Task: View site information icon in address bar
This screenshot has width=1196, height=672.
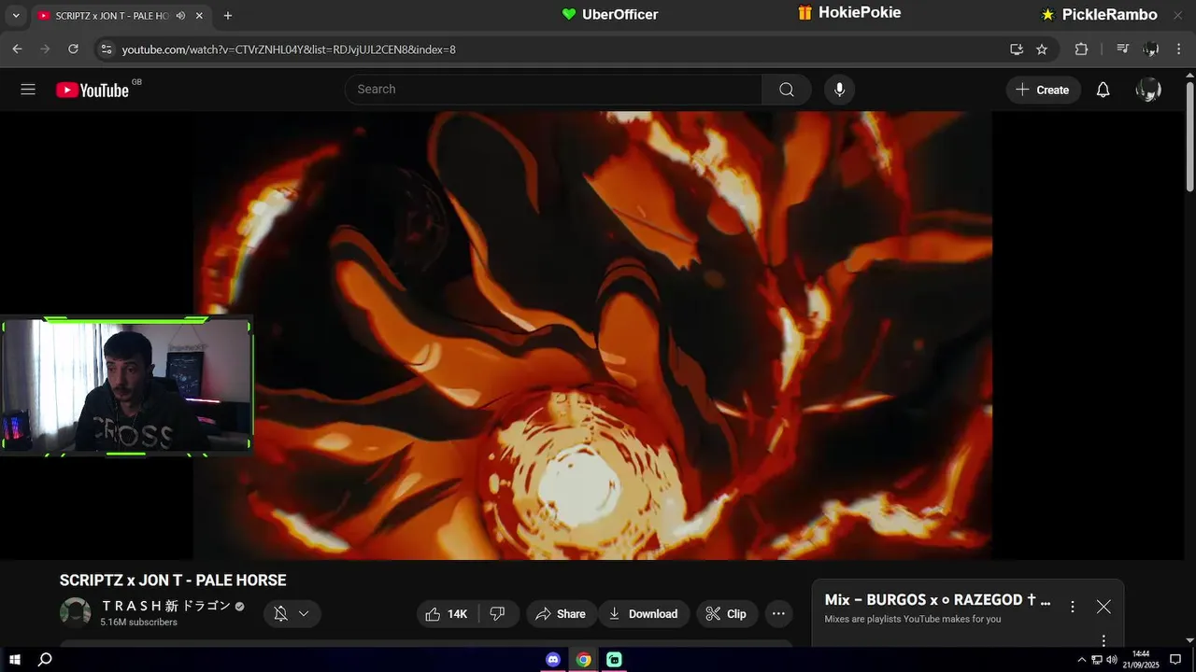Action: tap(107, 49)
